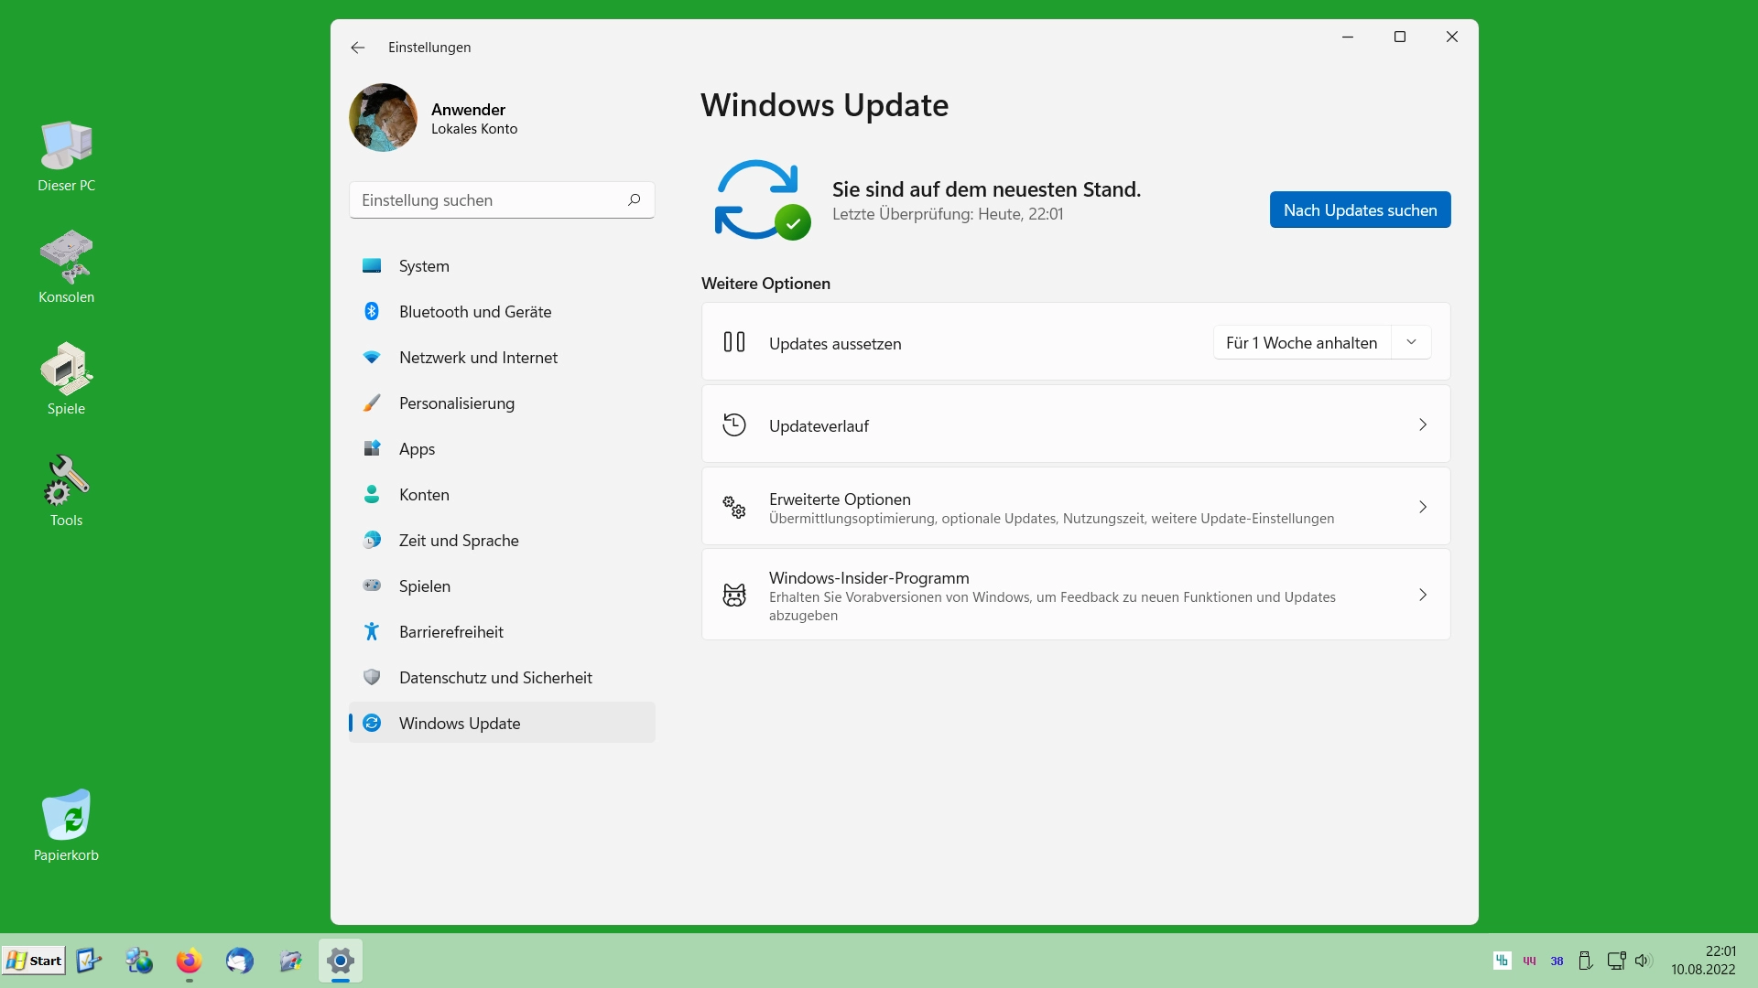Click the Weitere Optionen heading
This screenshot has height=988, width=1758.
[x=765, y=284]
